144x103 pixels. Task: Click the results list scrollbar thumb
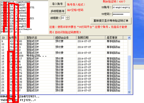tap(129, 73)
